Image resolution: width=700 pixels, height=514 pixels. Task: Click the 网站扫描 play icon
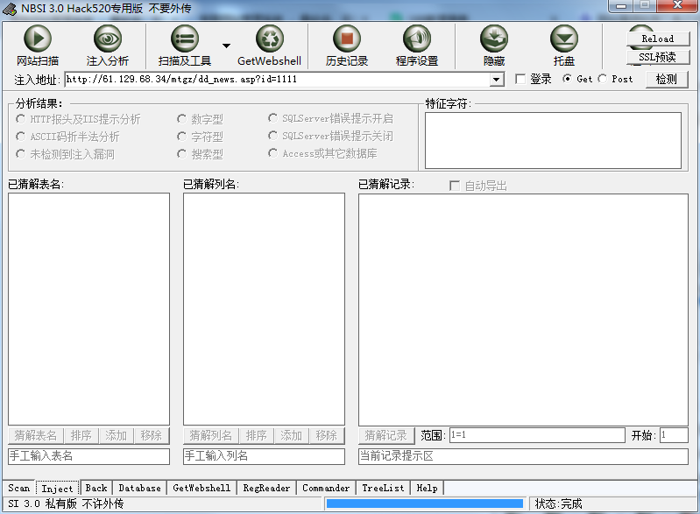[x=37, y=39]
